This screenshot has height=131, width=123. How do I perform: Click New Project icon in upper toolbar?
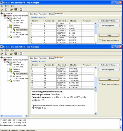coord(2,9)
